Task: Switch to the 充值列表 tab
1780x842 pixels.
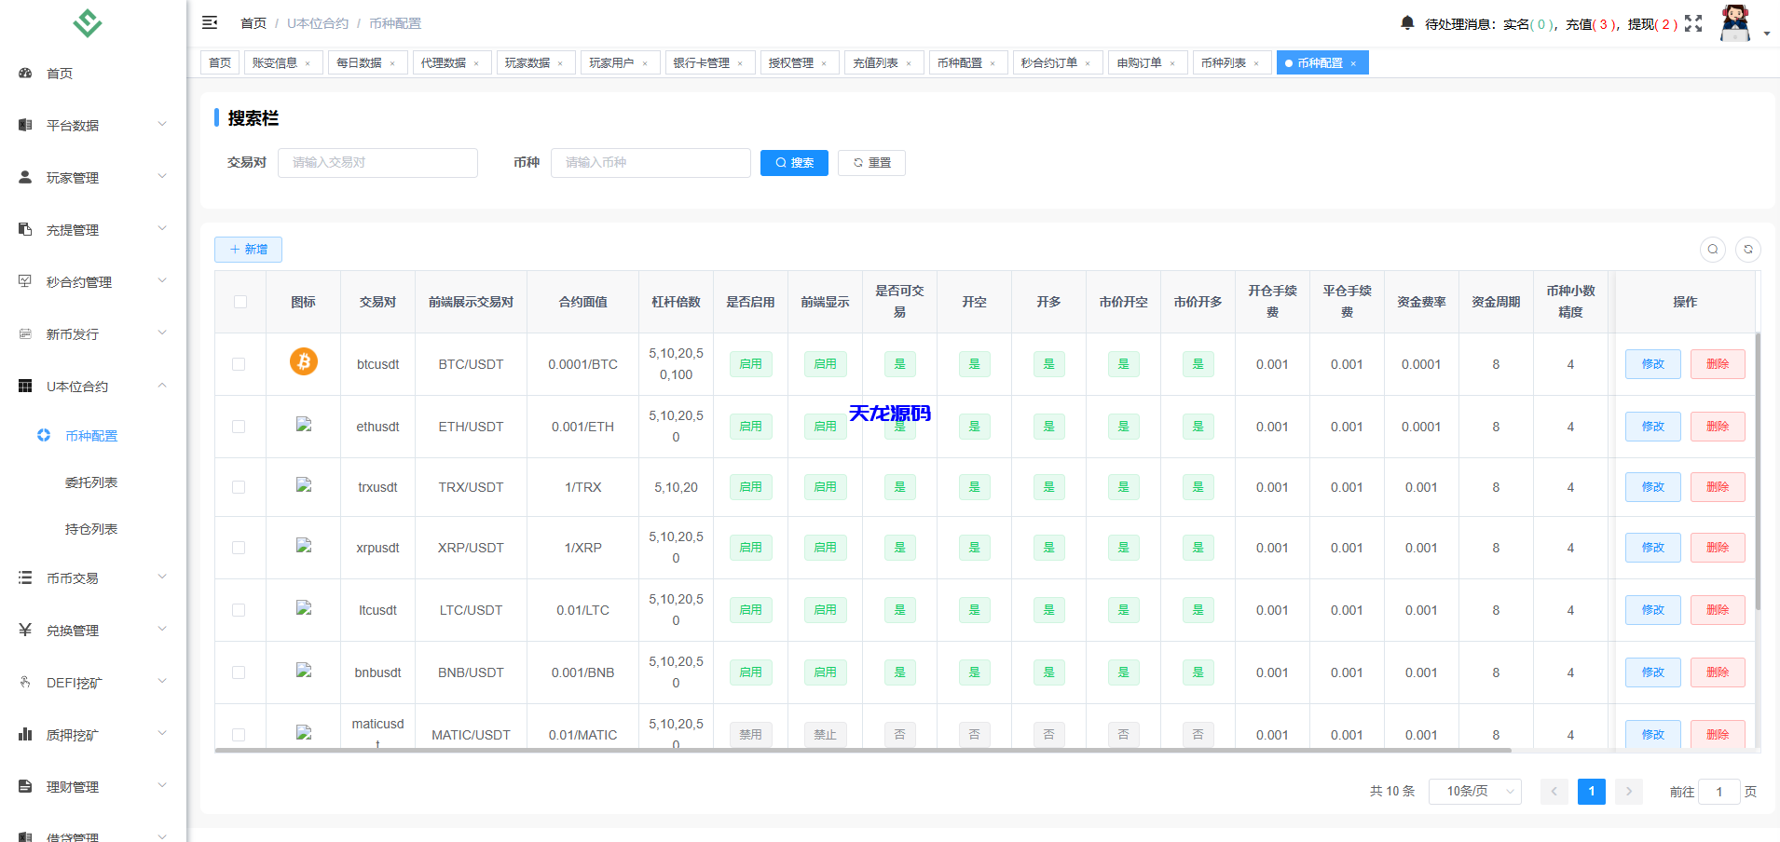Action: (x=876, y=61)
